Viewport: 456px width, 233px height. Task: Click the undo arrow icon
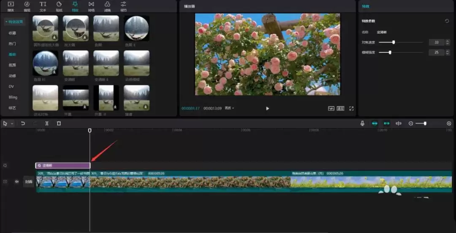pyautogui.click(x=23, y=123)
